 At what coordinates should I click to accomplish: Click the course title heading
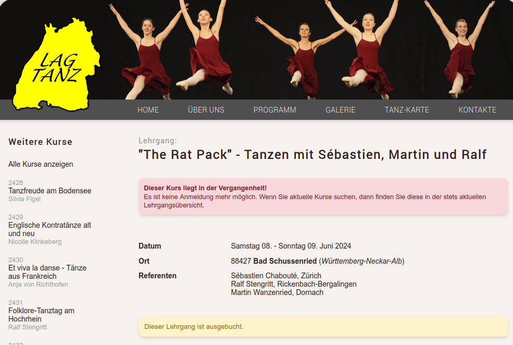(312, 154)
